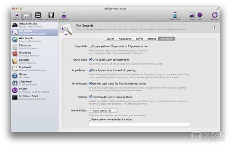Open the Powerpack toolbar icon
The width and height of the screenshot is (231, 147).
(175, 15)
